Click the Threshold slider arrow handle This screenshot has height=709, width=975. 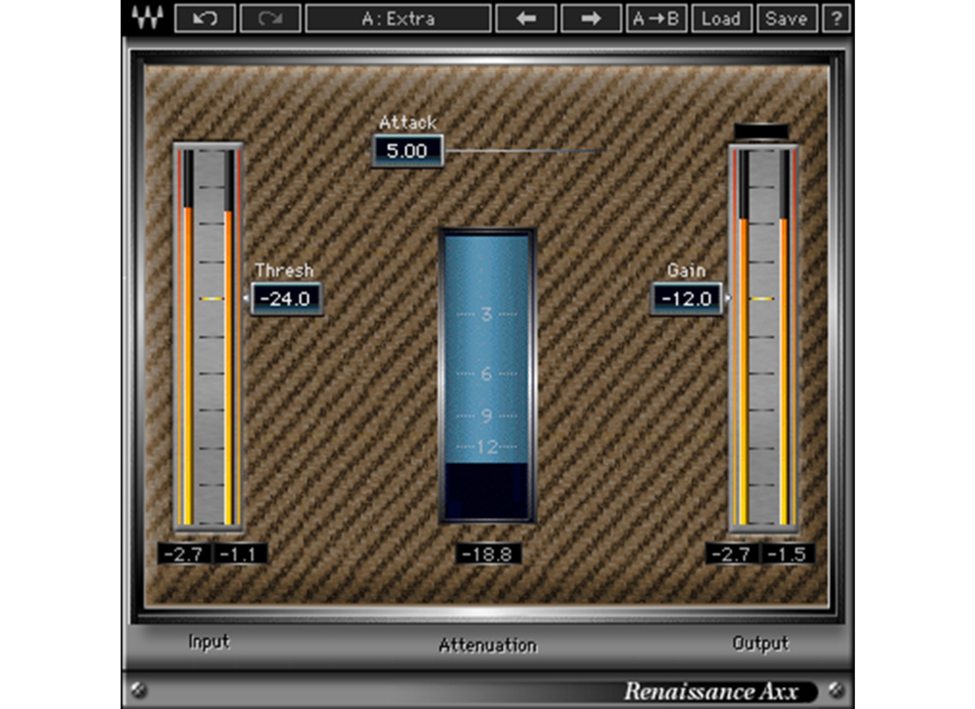(246, 298)
